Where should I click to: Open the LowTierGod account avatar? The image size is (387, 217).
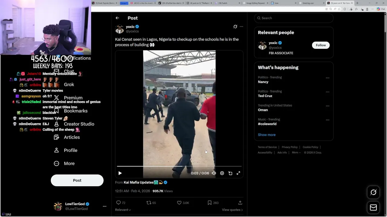58,206
